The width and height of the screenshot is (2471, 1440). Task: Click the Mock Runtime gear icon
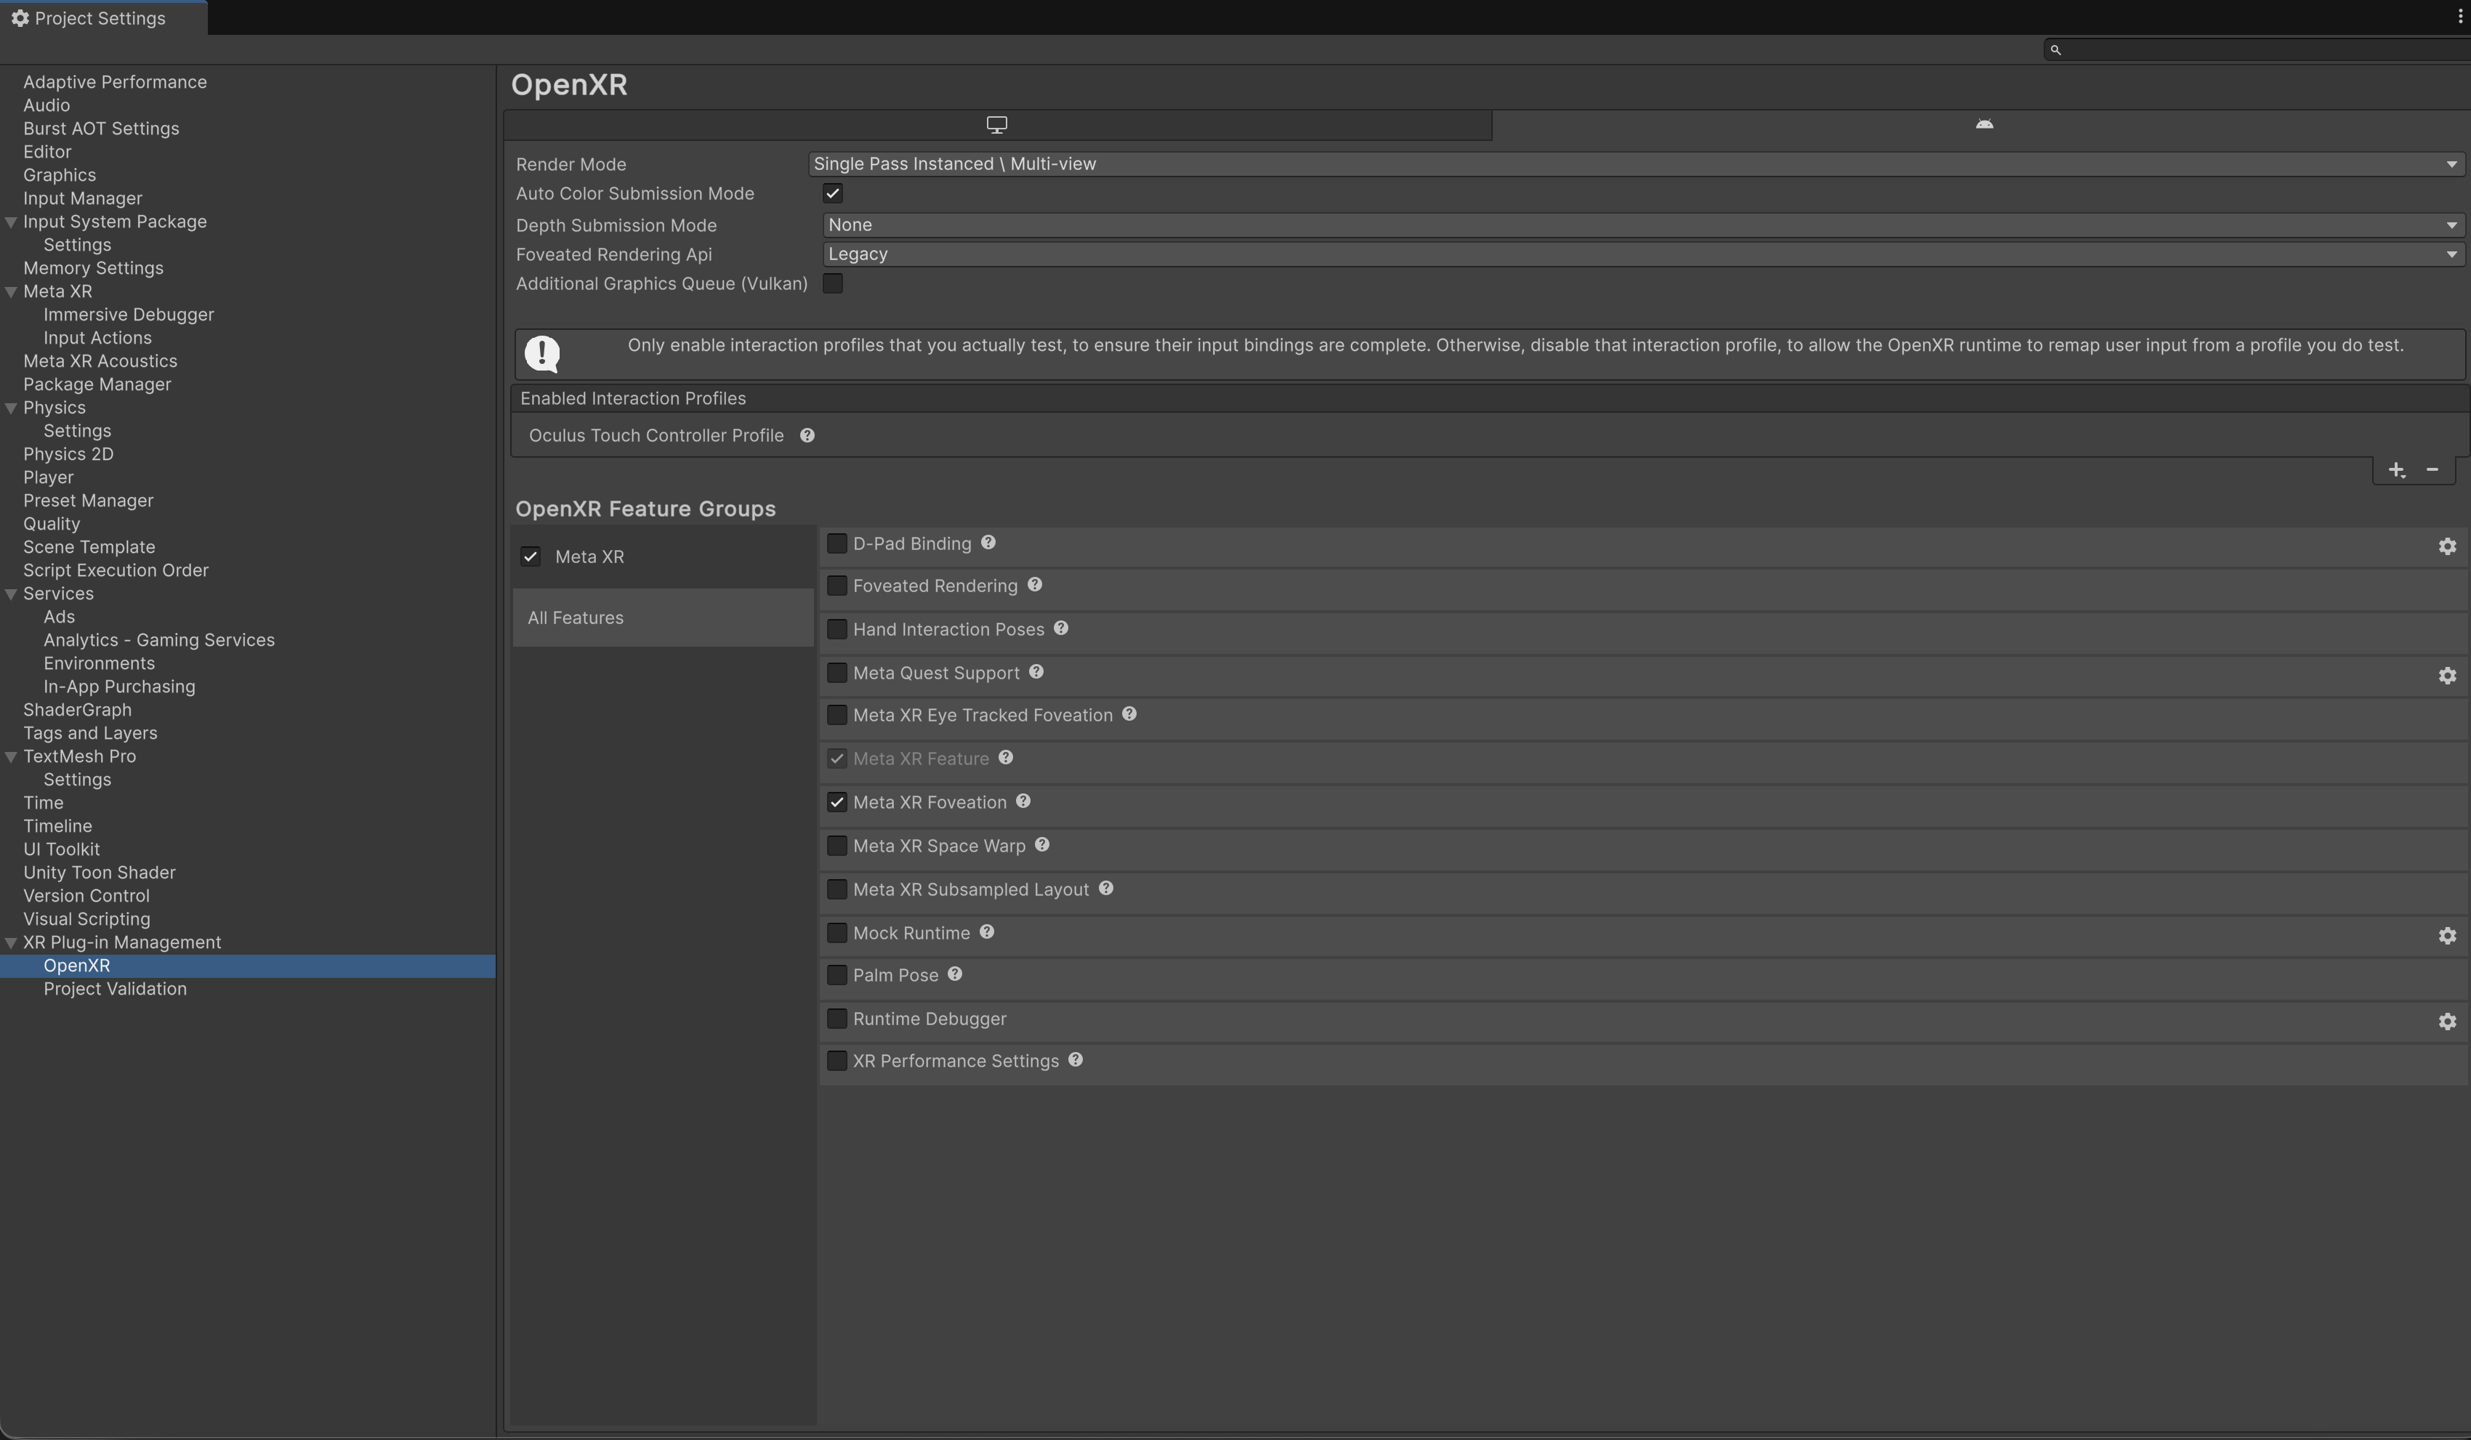(x=2446, y=937)
